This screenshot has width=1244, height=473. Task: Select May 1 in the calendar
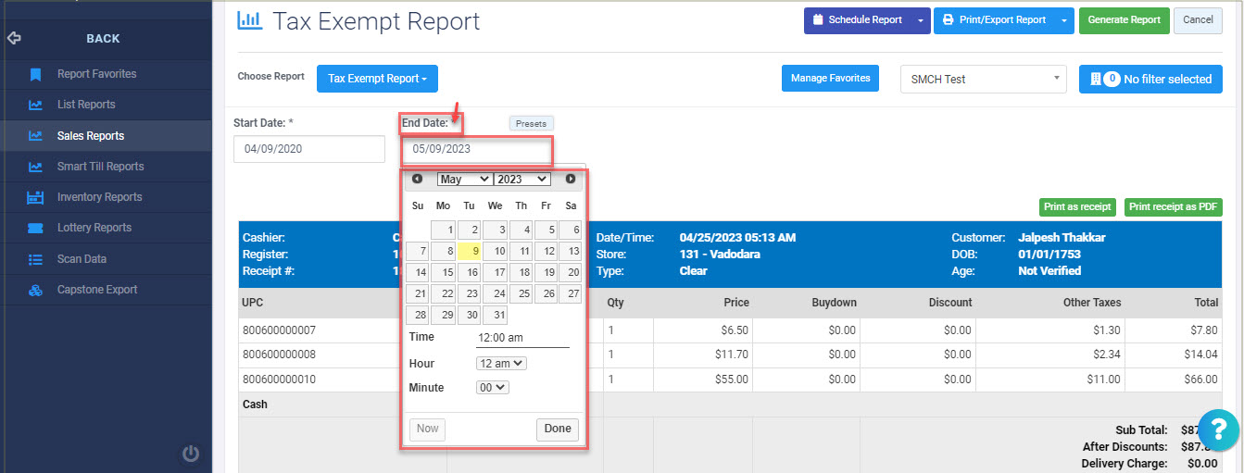click(x=444, y=230)
